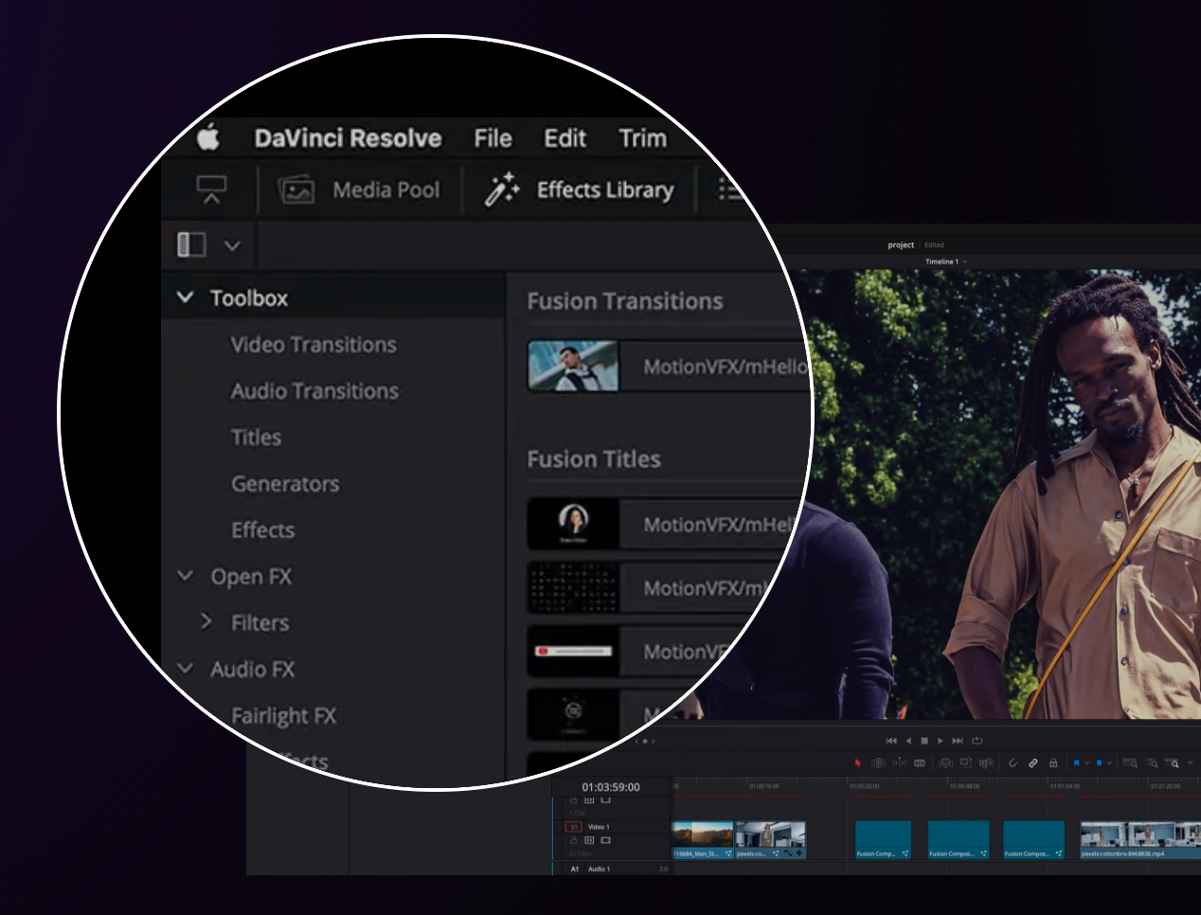Toggle the position lock padlock
The height and width of the screenshot is (915, 1201).
pyautogui.click(x=1052, y=762)
